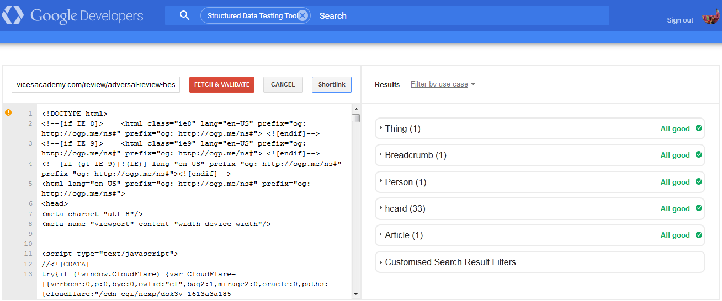Click the URL input field

pos(96,85)
